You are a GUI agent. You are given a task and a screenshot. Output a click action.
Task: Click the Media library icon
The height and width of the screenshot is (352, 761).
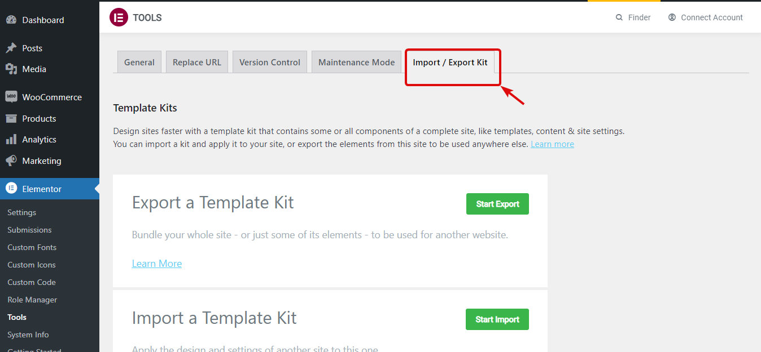[x=11, y=69]
